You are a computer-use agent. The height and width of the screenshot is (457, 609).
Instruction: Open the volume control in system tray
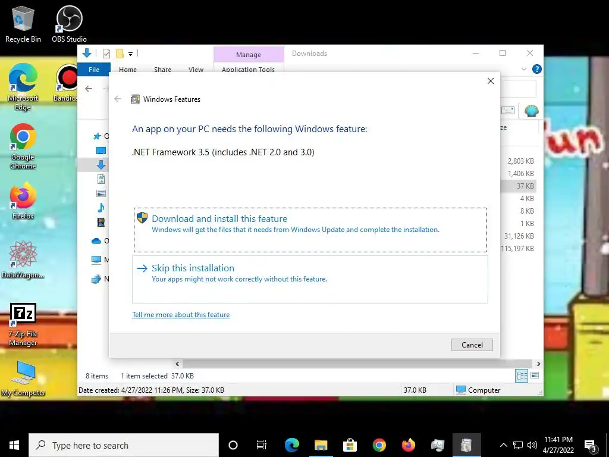click(532, 445)
